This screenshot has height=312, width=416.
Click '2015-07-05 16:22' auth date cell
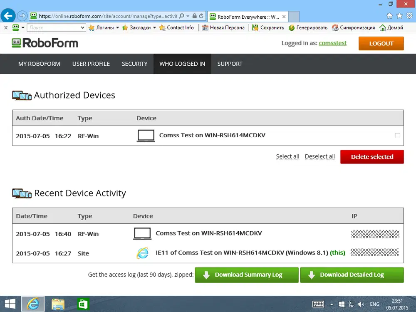[x=44, y=136]
